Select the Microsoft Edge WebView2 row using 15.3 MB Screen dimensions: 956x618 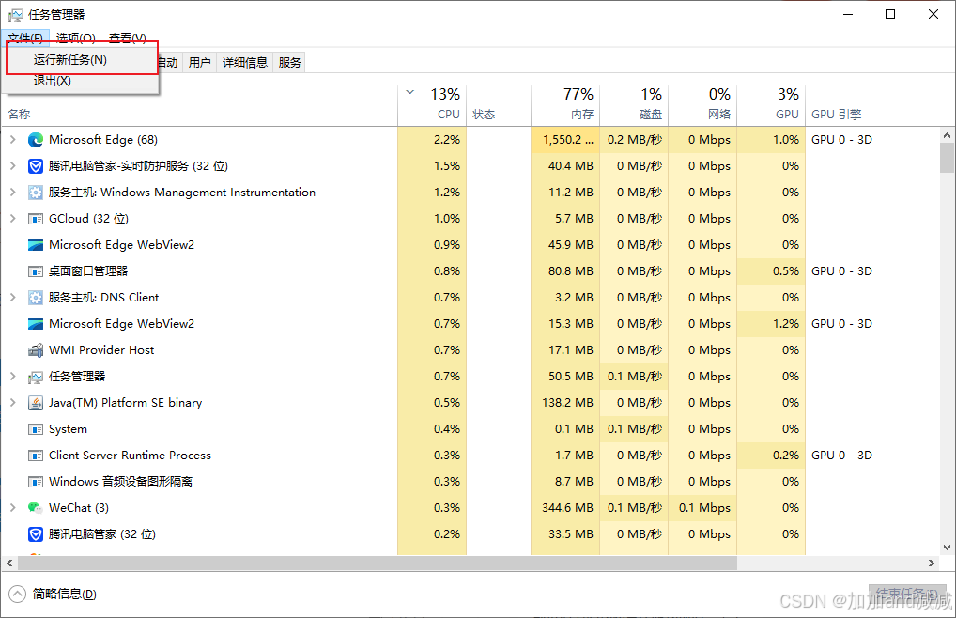coord(570,324)
